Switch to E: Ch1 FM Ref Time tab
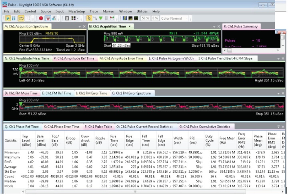 pos(56,93)
